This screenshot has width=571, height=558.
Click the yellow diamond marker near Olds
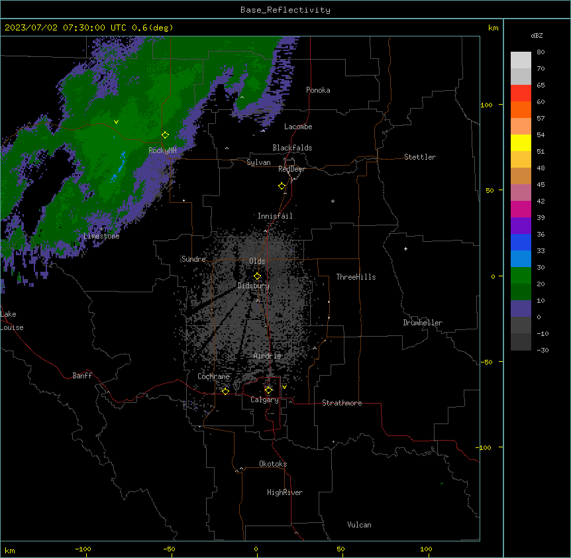point(257,276)
